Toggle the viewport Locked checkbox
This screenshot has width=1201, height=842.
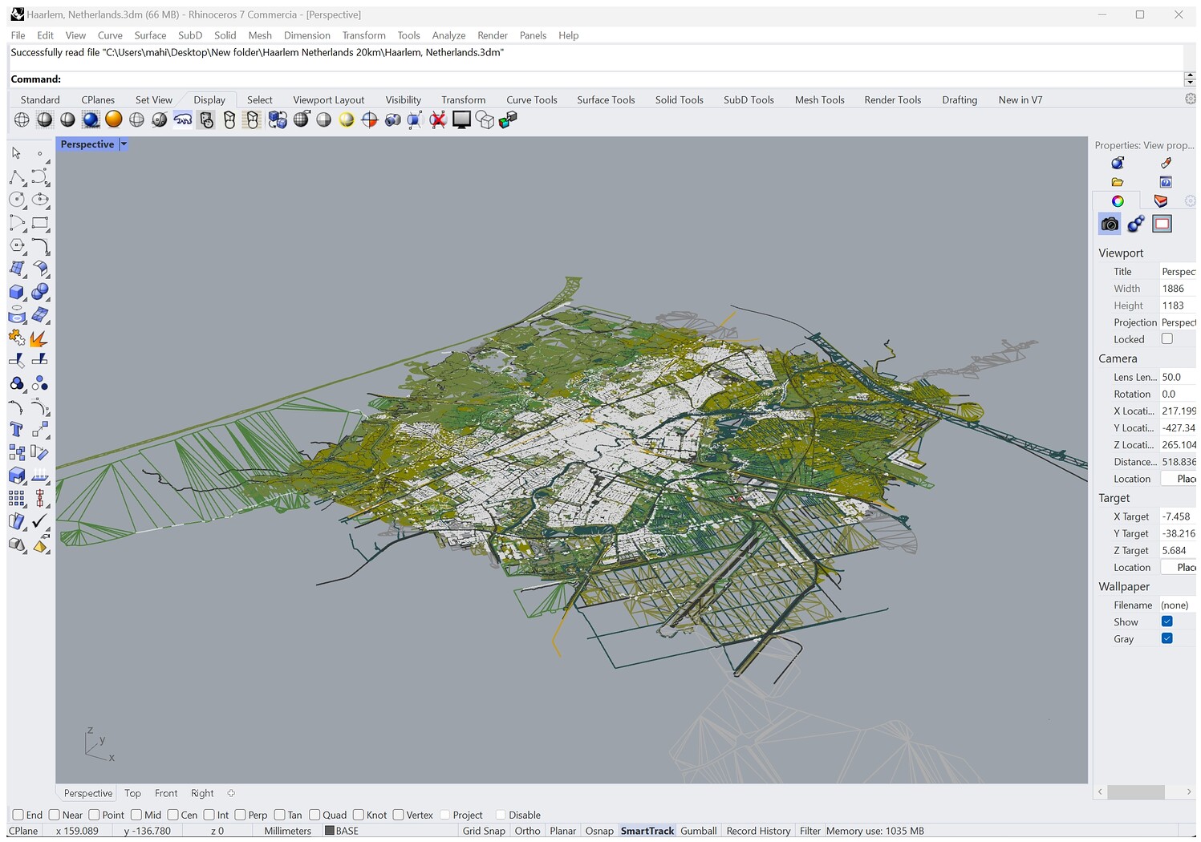click(x=1167, y=339)
